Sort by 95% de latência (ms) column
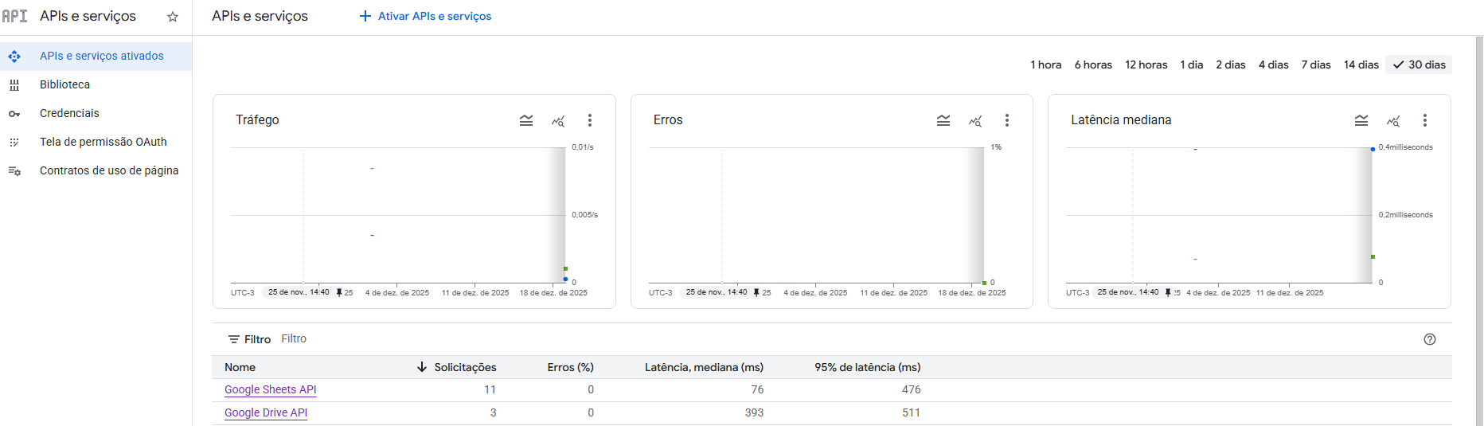1484x426 pixels. tap(868, 367)
